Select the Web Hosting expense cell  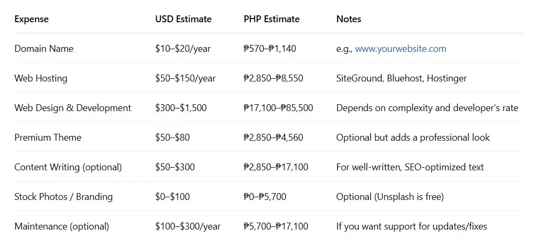[41, 78]
